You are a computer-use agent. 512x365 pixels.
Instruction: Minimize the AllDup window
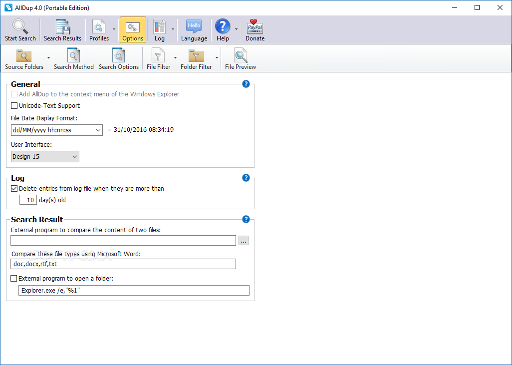[455, 7]
